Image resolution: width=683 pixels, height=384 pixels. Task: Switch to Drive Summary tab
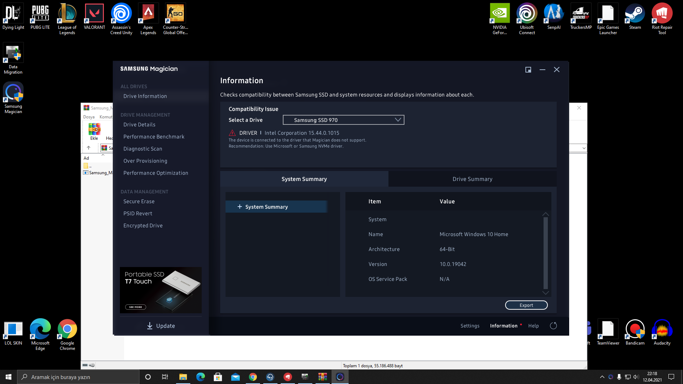(472, 179)
